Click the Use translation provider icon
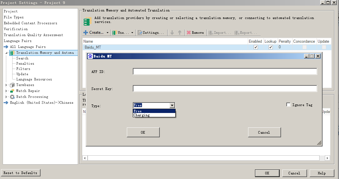Screen dimensions: 339x179 point(114,33)
